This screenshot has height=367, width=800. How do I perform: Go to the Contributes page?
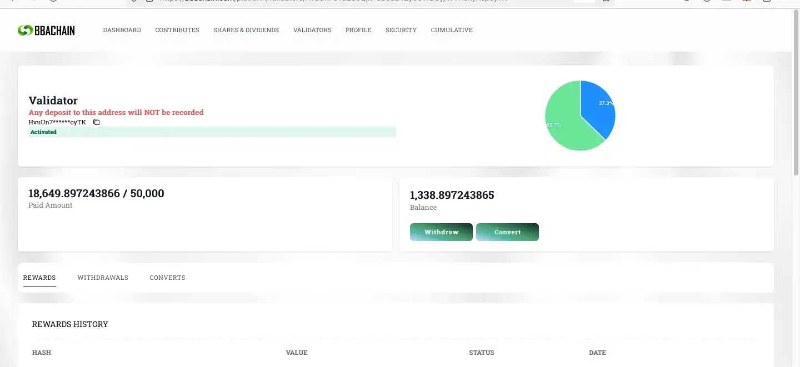(x=177, y=30)
